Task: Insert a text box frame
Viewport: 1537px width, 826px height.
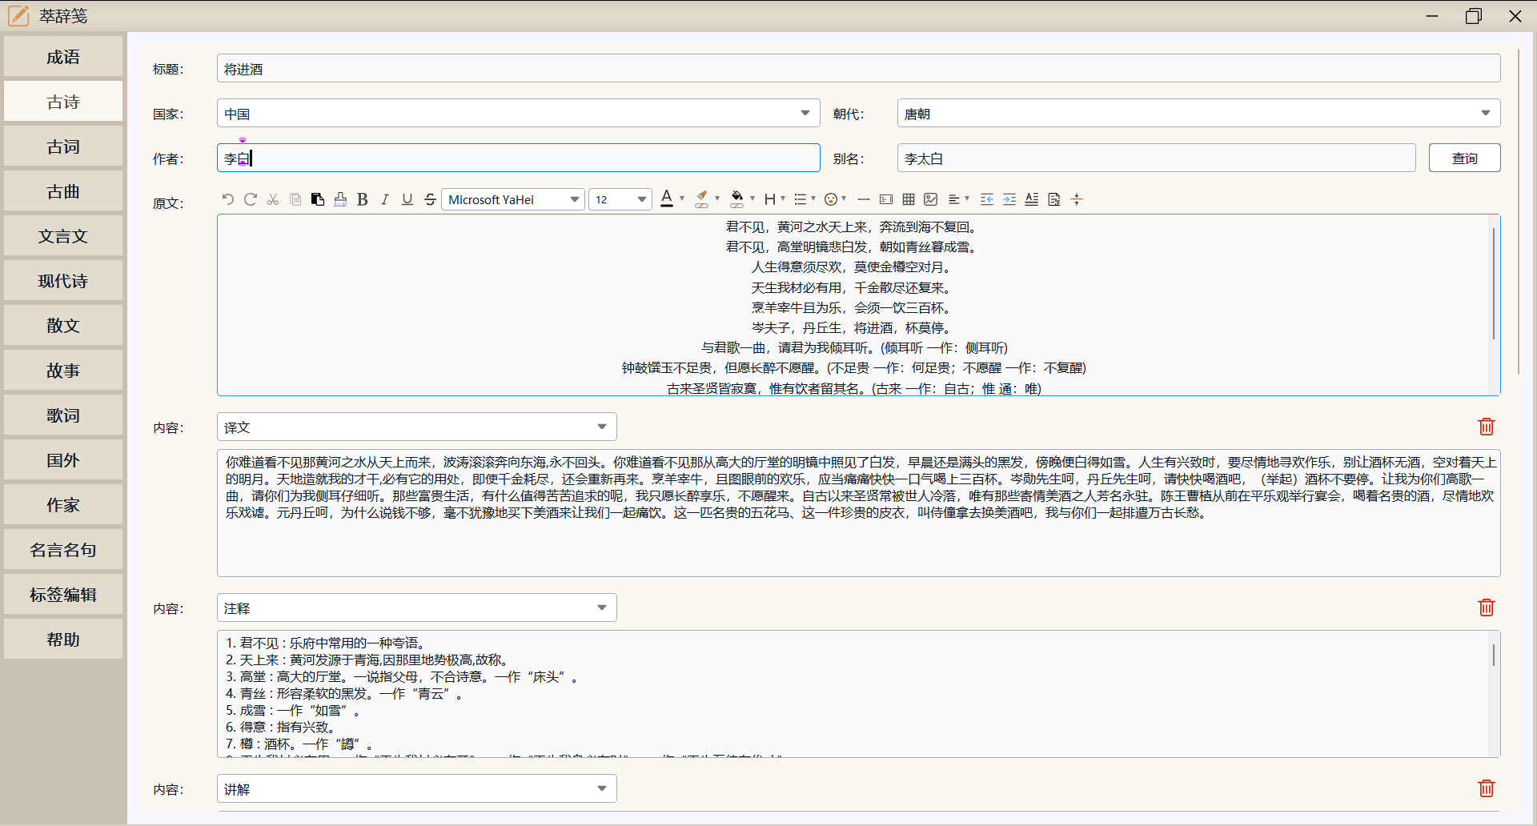Action: [x=886, y=199]
